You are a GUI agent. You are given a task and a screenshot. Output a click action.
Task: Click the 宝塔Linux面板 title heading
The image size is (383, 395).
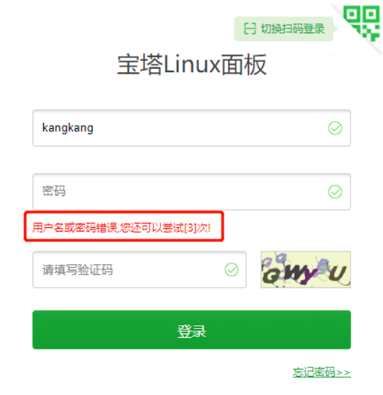(192, 64)
